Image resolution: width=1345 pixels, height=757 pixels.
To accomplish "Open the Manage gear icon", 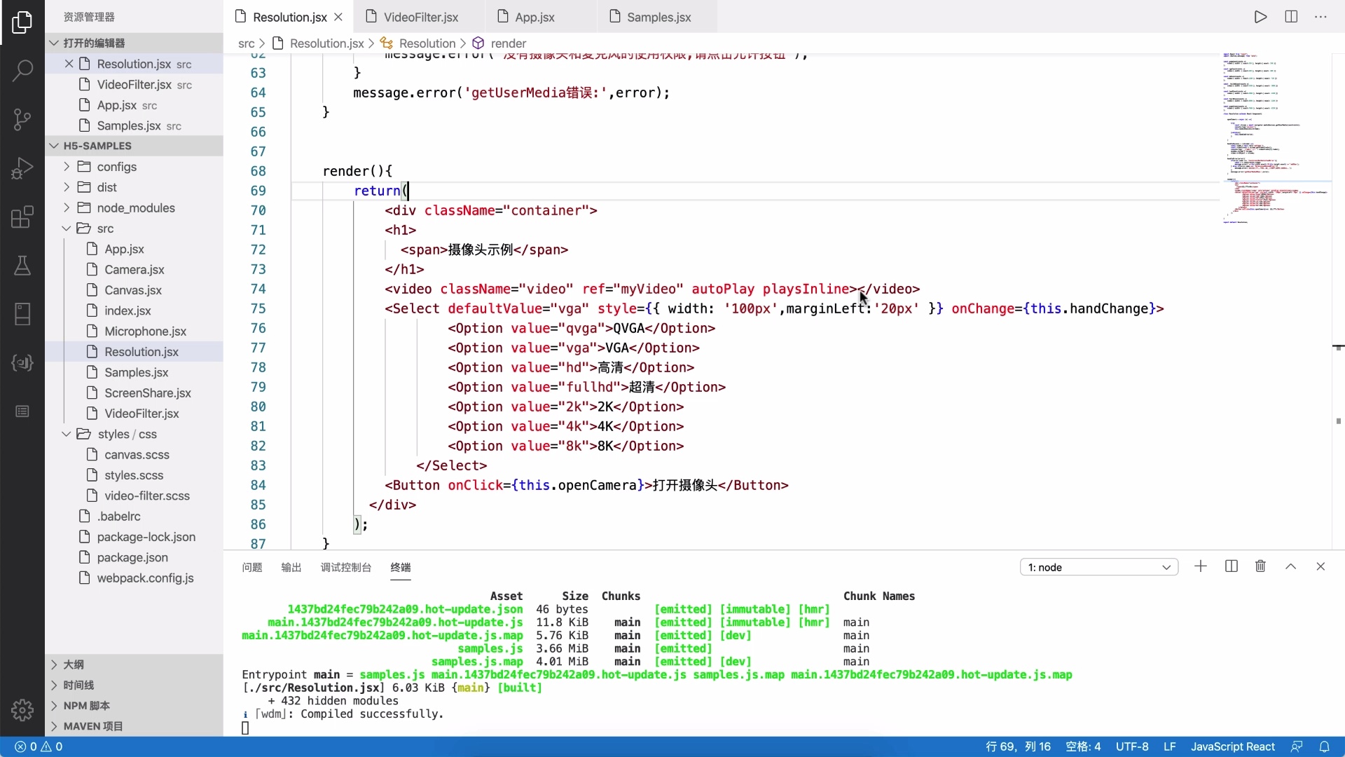I will pyautogui.click(x=22, y=709).
